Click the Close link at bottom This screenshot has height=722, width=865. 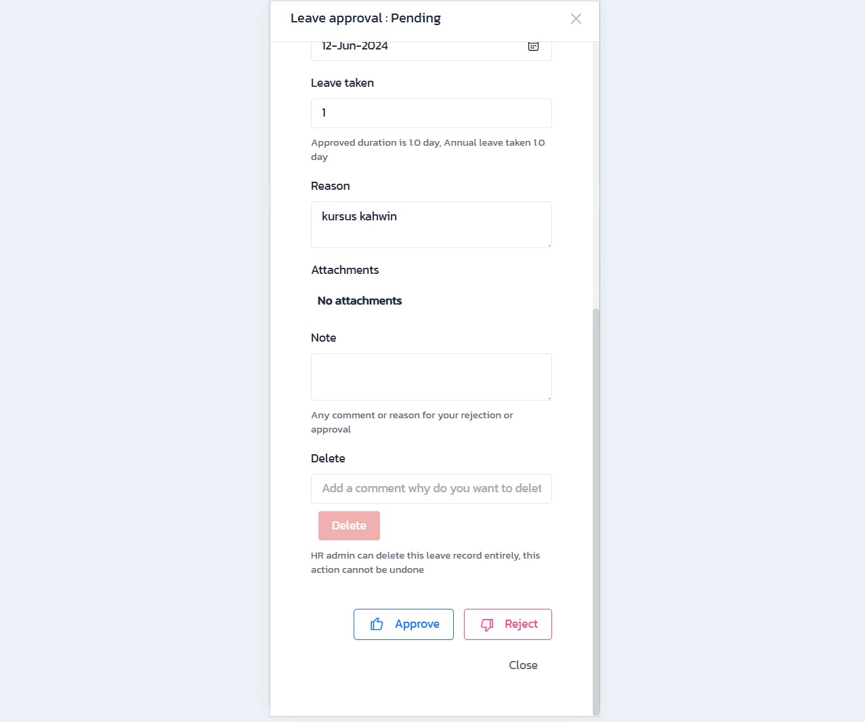point(523,666)
